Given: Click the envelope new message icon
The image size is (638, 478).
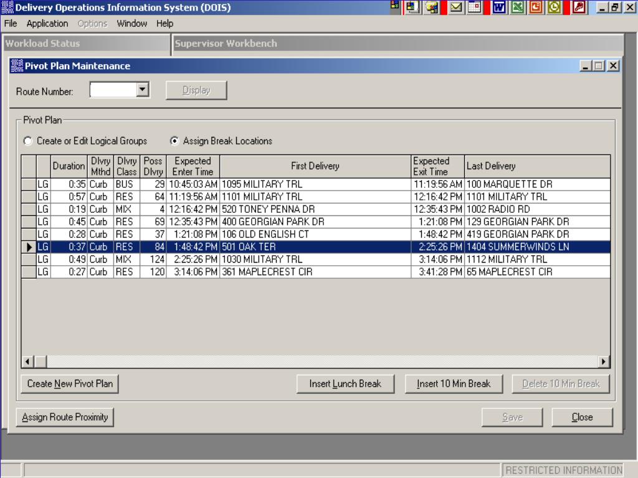Looking at the screenshot, I should point(456,7).
